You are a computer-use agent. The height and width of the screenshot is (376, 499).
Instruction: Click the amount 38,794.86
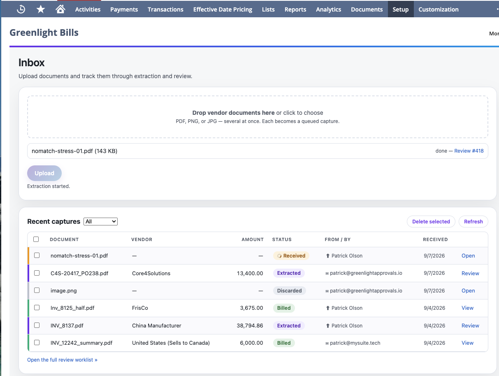250,325
